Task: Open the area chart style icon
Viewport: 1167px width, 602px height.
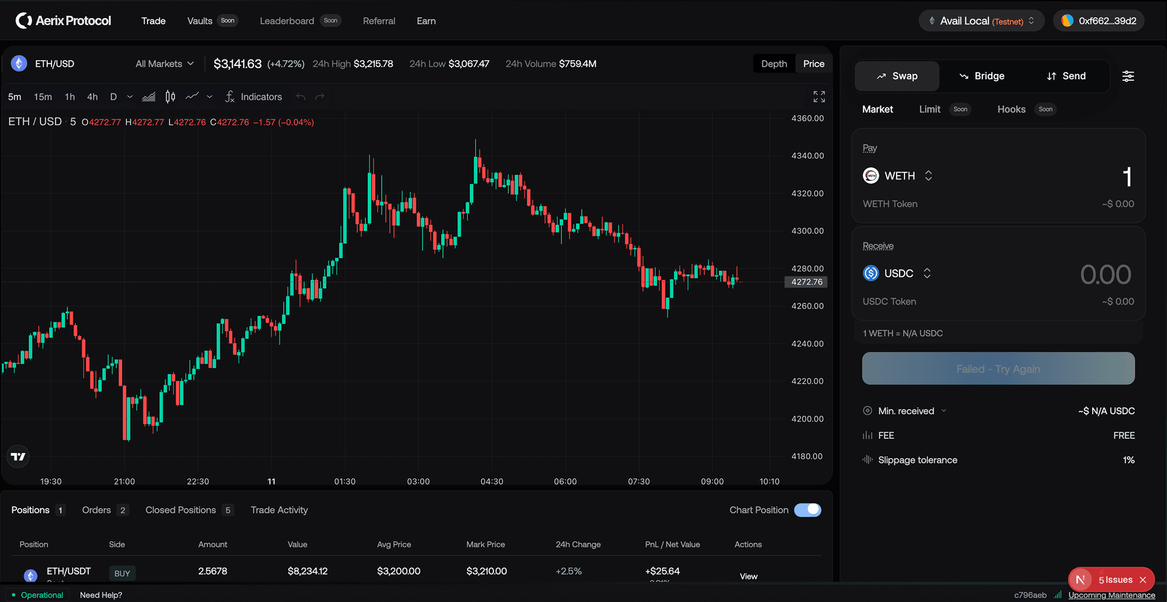Action: click(x=148, y=97)
